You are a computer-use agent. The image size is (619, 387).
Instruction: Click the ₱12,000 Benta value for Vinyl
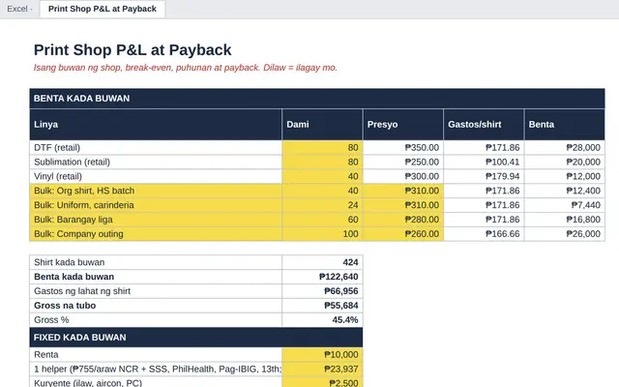pos(565,176)
